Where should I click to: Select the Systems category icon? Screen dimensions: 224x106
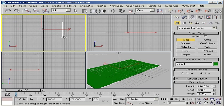217,23
